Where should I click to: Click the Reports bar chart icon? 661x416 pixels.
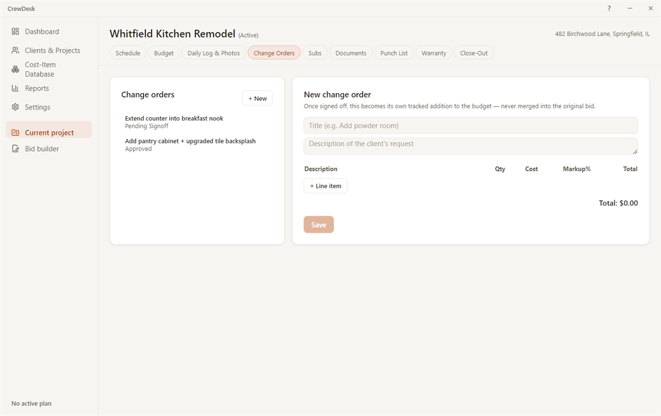15,88
